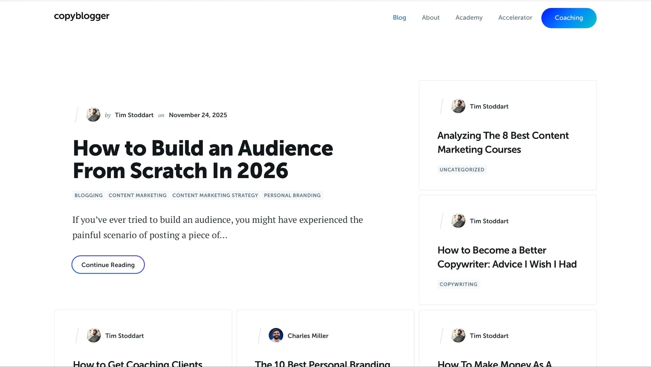This screenshot has height=367, width=651.
Task: Open 'How to Get Coaching Clients' article
Action: pyautogui.click(x=138, y=364)
